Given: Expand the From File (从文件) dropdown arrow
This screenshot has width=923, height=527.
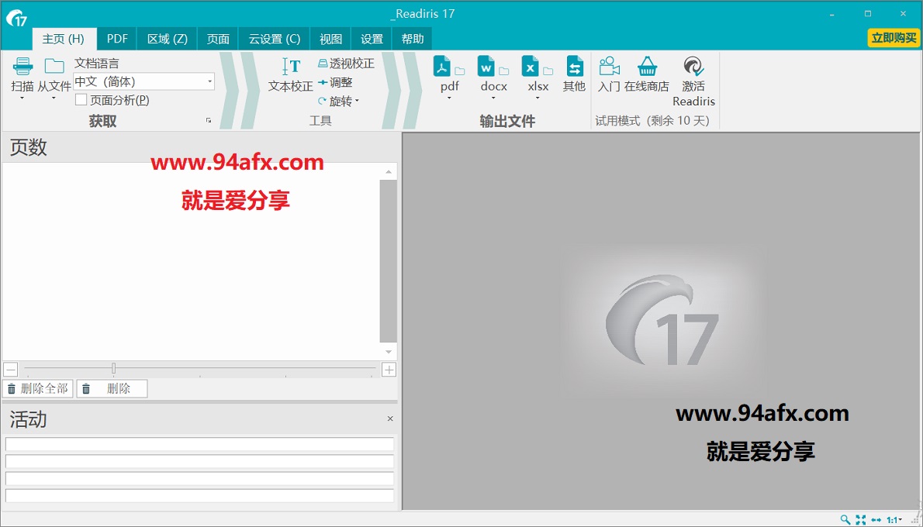Looking at the screenshot, I should [54, 98].
